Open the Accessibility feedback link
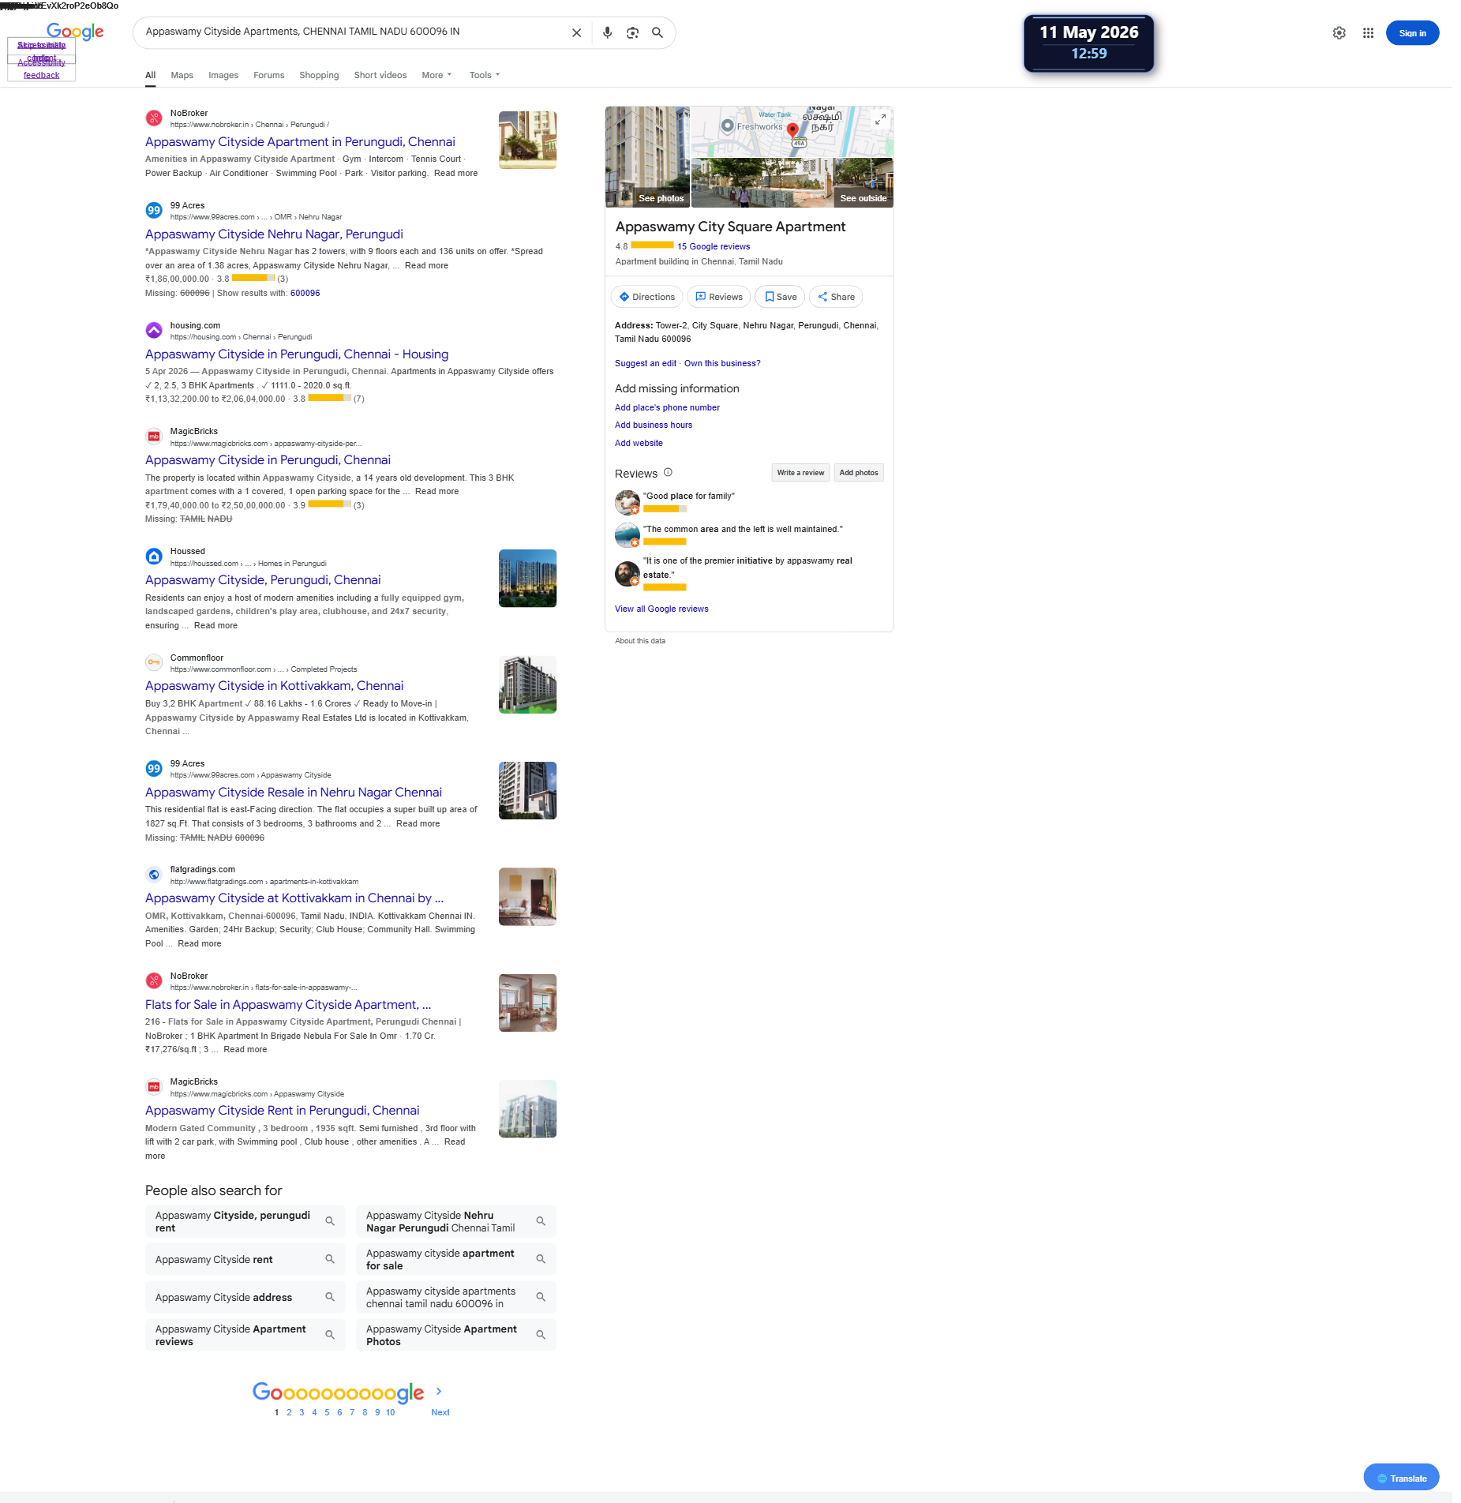Viewport: 1461px width, 1503px height. pyautogui.click(x=41, y=69)
